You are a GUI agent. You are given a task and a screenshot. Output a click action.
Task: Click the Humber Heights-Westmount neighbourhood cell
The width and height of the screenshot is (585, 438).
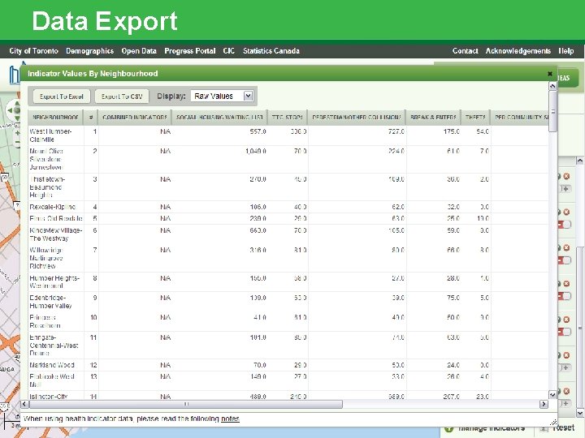click(x=56, y=282)
